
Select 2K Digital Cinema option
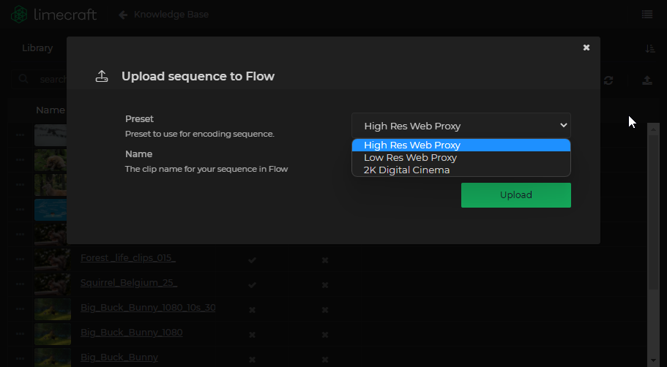461,170
